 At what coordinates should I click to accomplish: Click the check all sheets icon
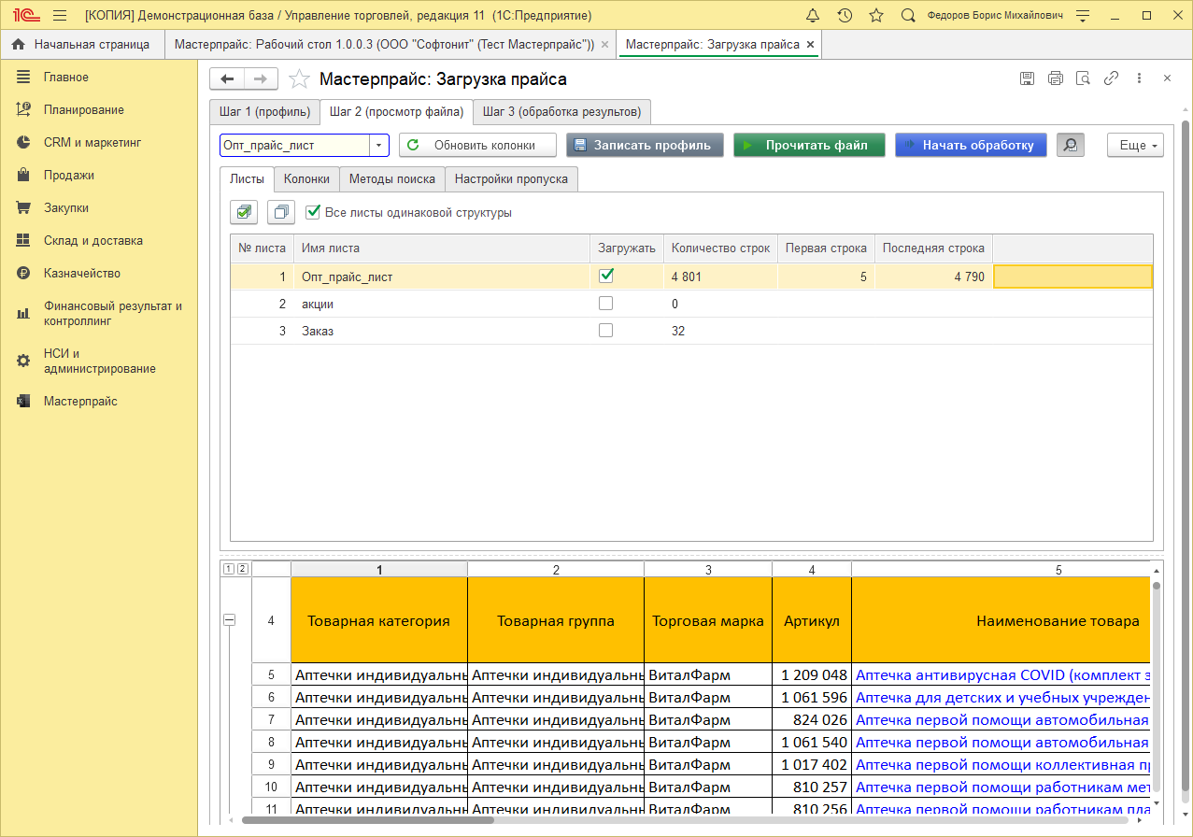(x=244, y=212)
